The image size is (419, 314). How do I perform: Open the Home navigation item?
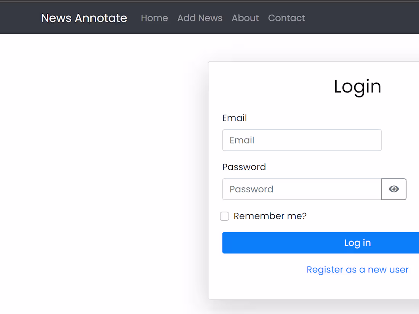pyautogui.click(x=154, y=18)
